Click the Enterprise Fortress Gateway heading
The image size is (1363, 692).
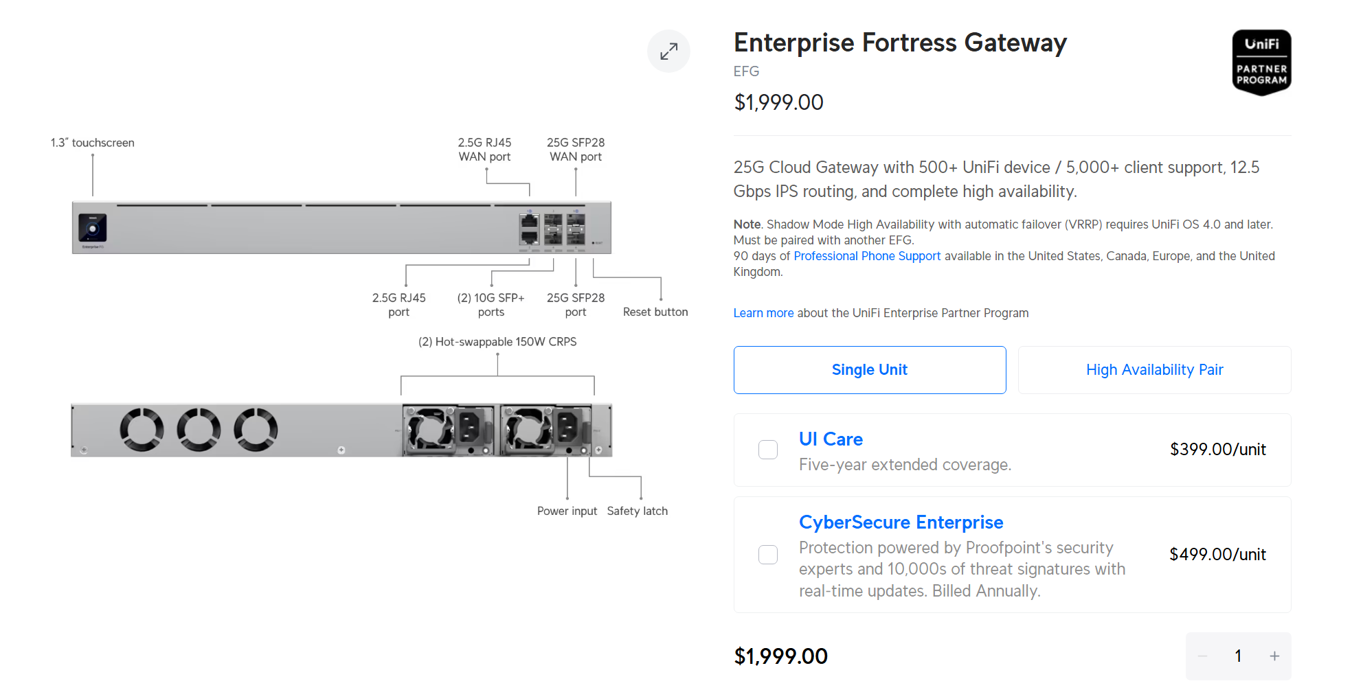(900, 43)
